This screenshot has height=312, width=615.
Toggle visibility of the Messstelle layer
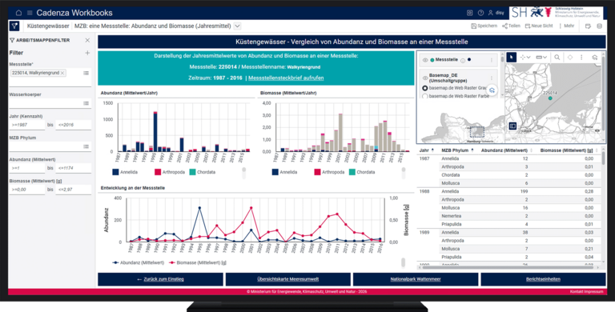click(424, 60)
